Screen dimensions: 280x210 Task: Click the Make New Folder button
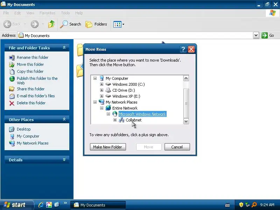coord(108,147)
